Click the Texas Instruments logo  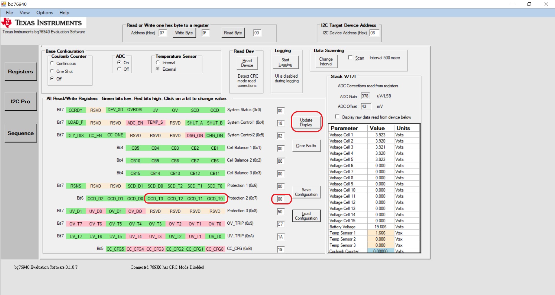(x=43, y=23)
